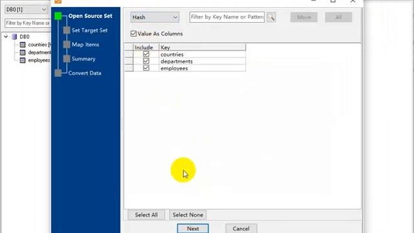
Task: Select the employees key cell
Action: tap(202, 68)
